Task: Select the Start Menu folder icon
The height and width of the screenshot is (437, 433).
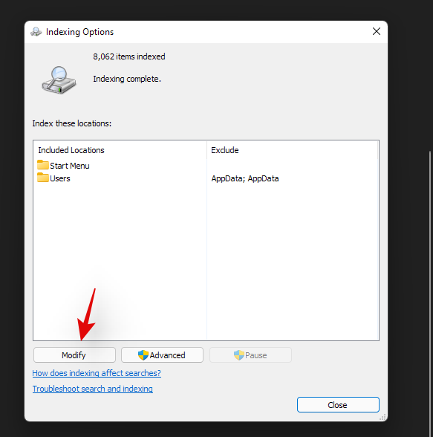Action: tap(43, 165)
